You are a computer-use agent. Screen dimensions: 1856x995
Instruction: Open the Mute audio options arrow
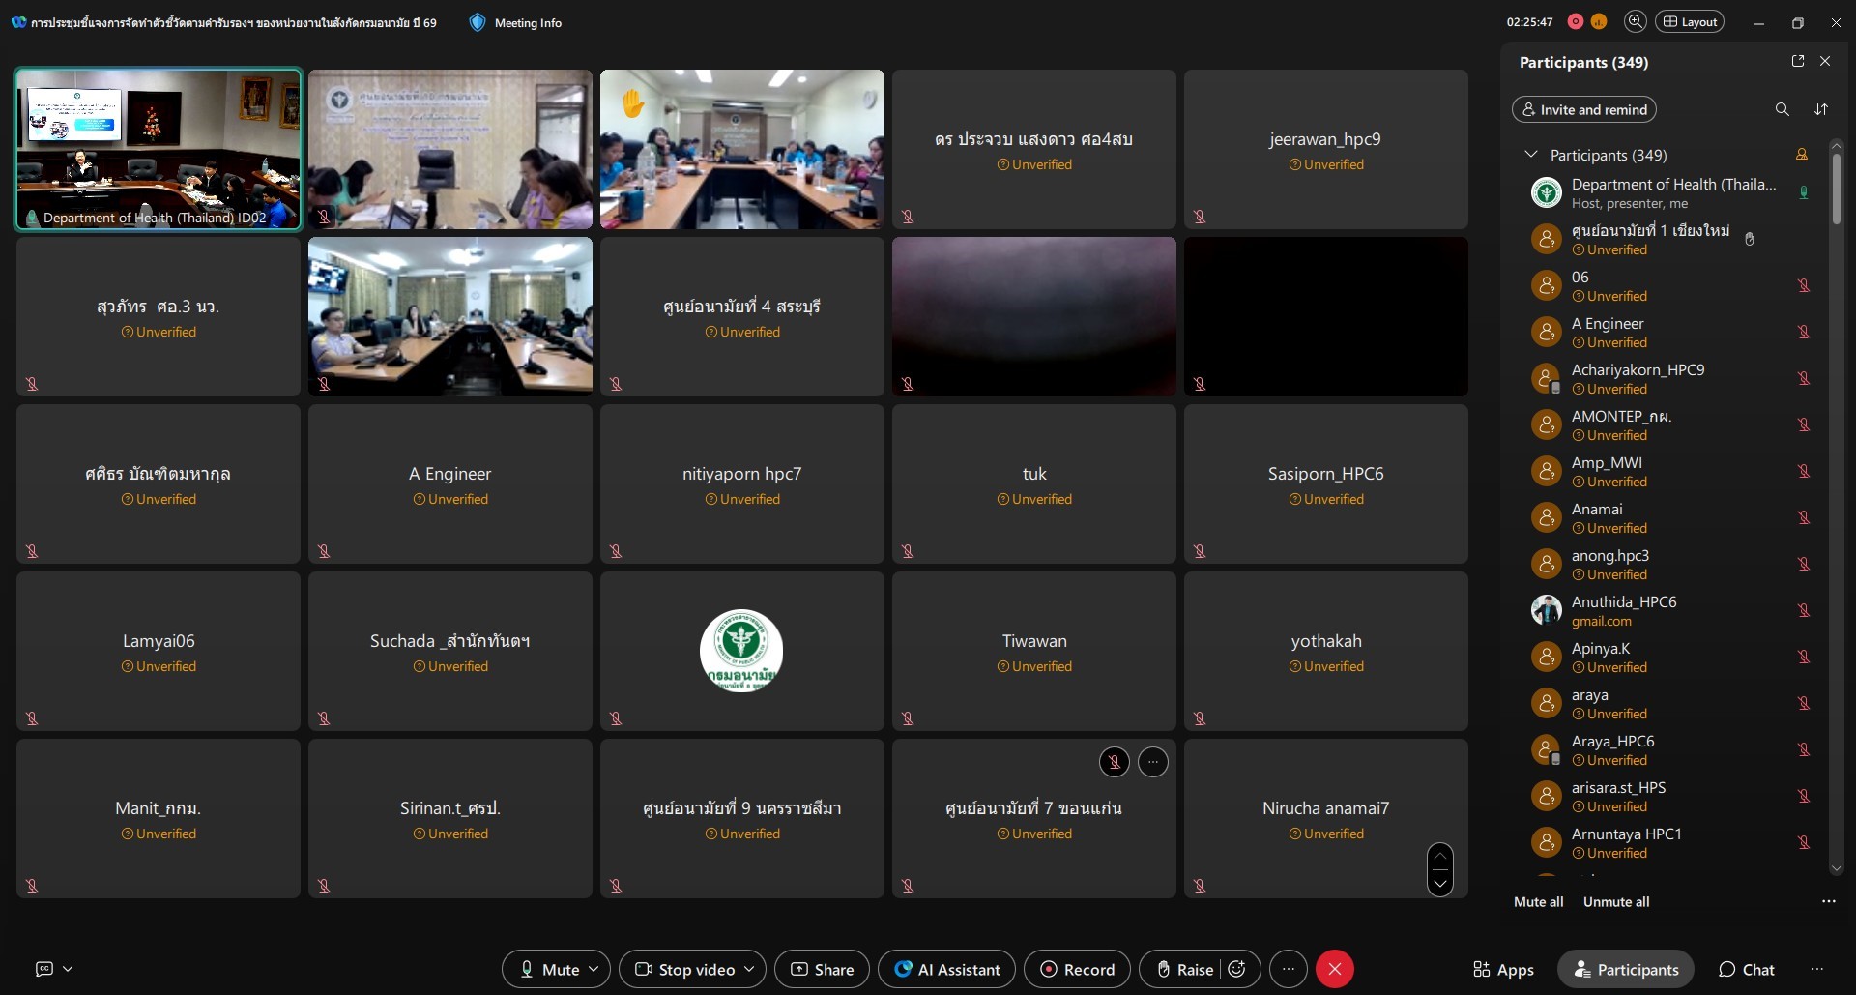[594, 969]
